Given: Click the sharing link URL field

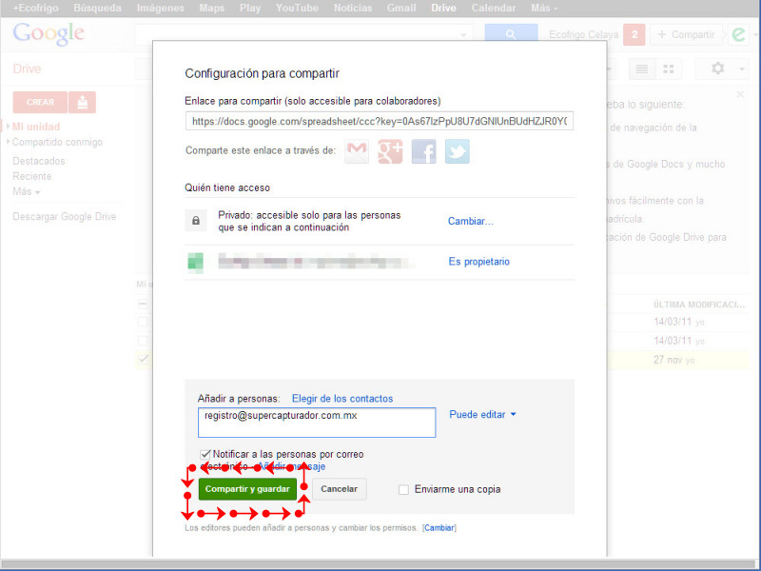Looking at the screenshot, I should click(380, 122).
